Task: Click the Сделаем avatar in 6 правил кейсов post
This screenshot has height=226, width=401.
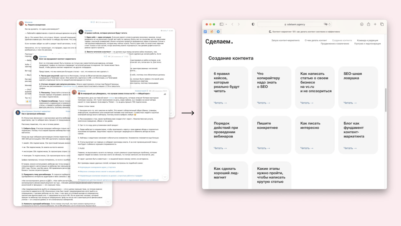Action: 81,31
